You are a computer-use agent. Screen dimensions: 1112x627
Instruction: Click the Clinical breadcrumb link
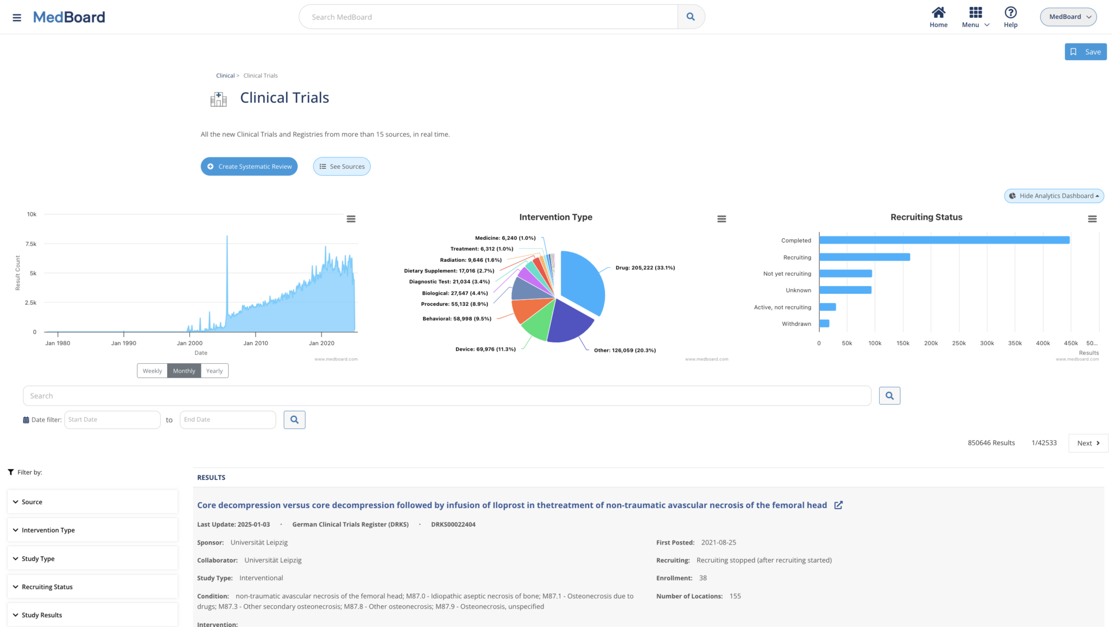(x=225, y=75)
